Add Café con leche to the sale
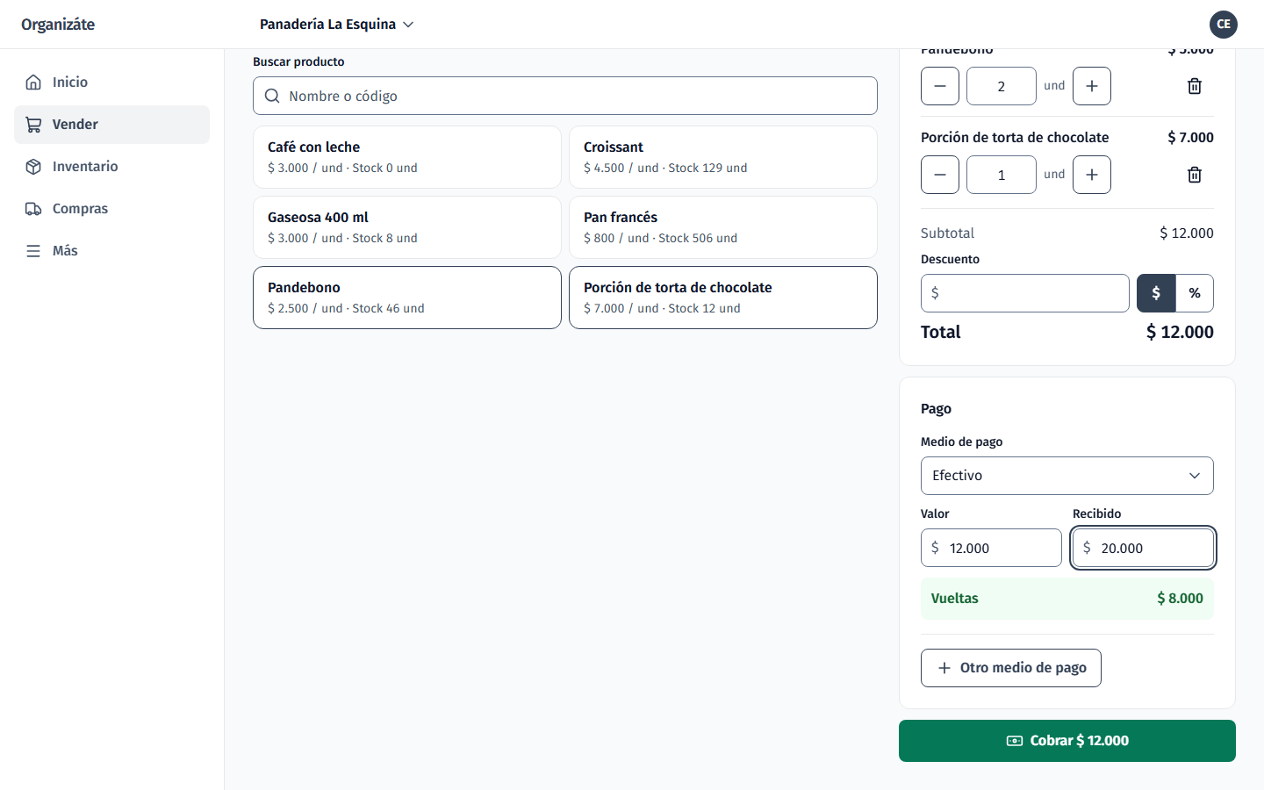Image resolution: width=1264 pixels, height=790 pixels. (407, 157)
